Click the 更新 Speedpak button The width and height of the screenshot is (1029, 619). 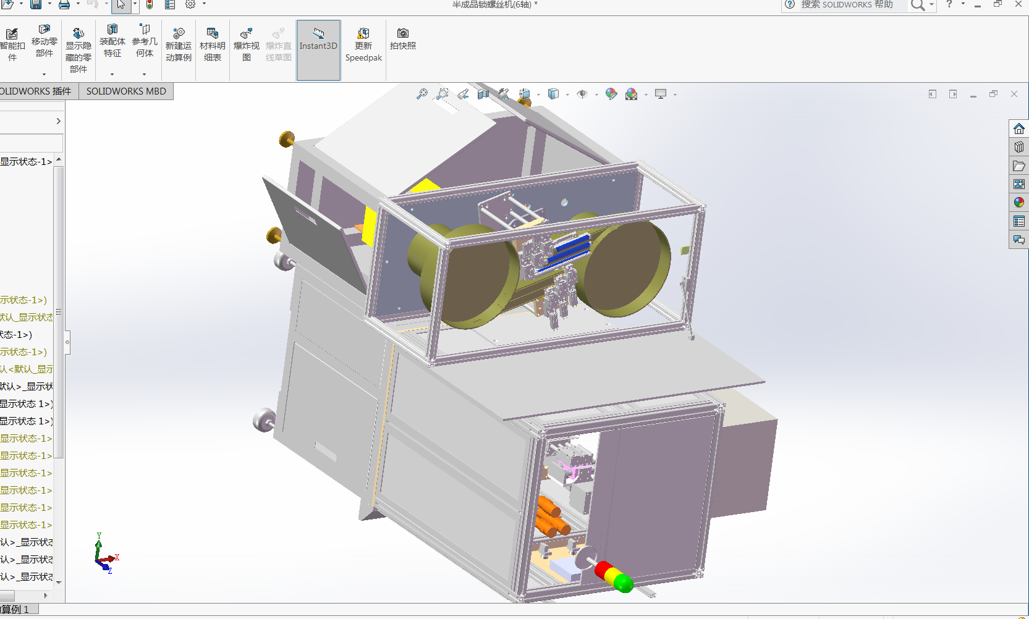click(363, 45)
